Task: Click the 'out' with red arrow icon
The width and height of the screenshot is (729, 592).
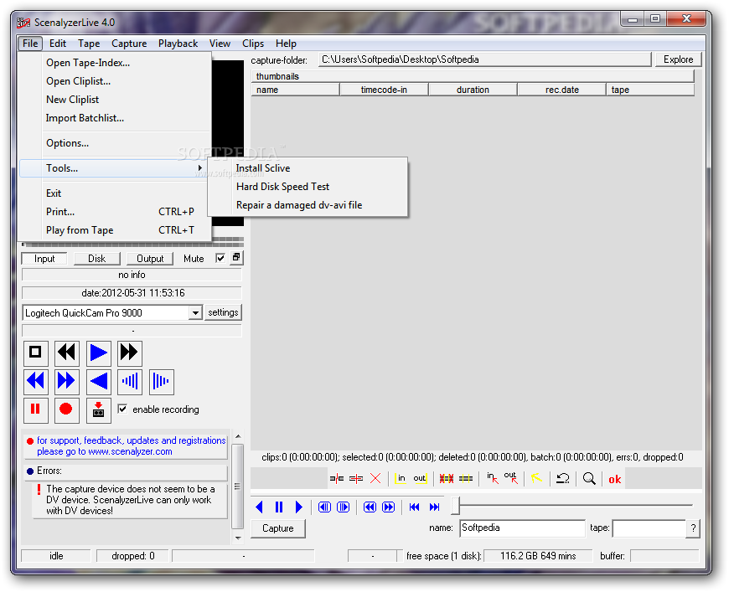Action: tap(511, 478)
